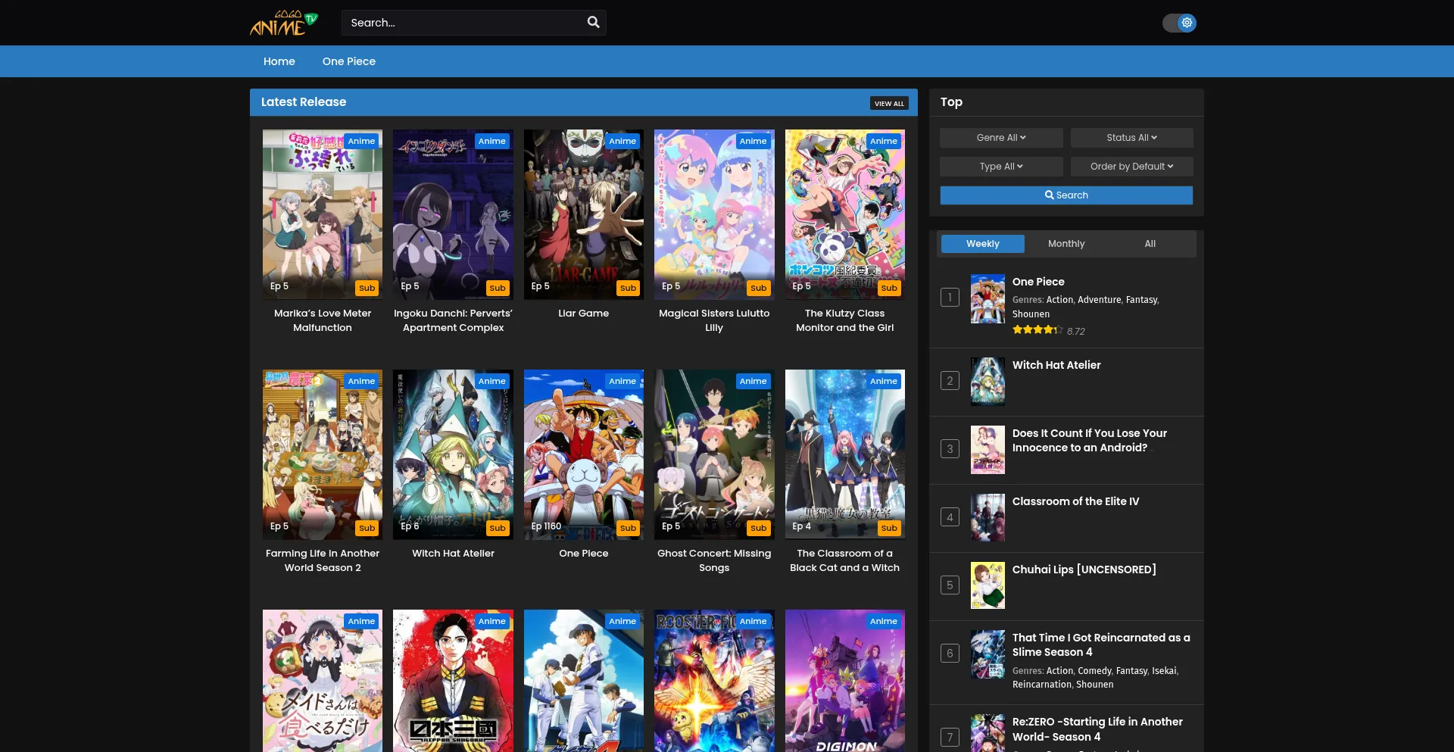Screen dimensions: 1454x752
Task: Toggle the dark mode theme switch
Action: pyautogui.click(x=1179, y=23)
